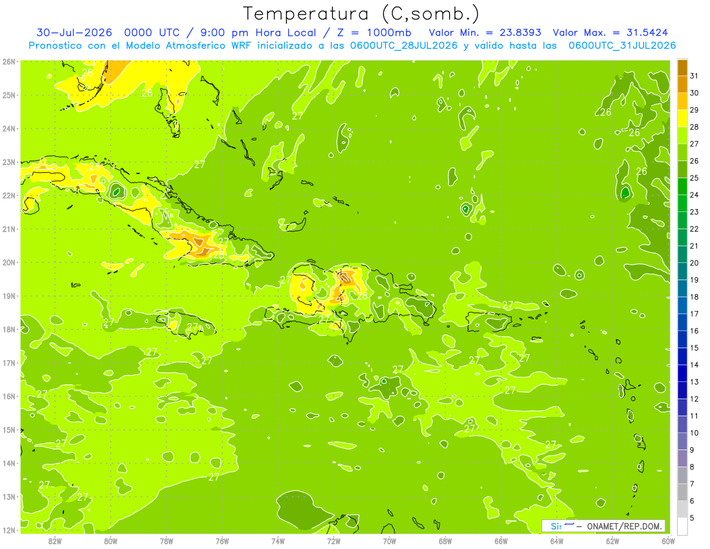Click the "16N" latitude axis label
The width and height of the screenshot is (710, 549).
[8, 396]
